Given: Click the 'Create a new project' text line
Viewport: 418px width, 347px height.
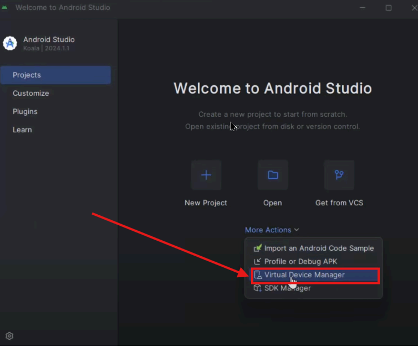Looking at the screenshot, I should tap(273, 115).
